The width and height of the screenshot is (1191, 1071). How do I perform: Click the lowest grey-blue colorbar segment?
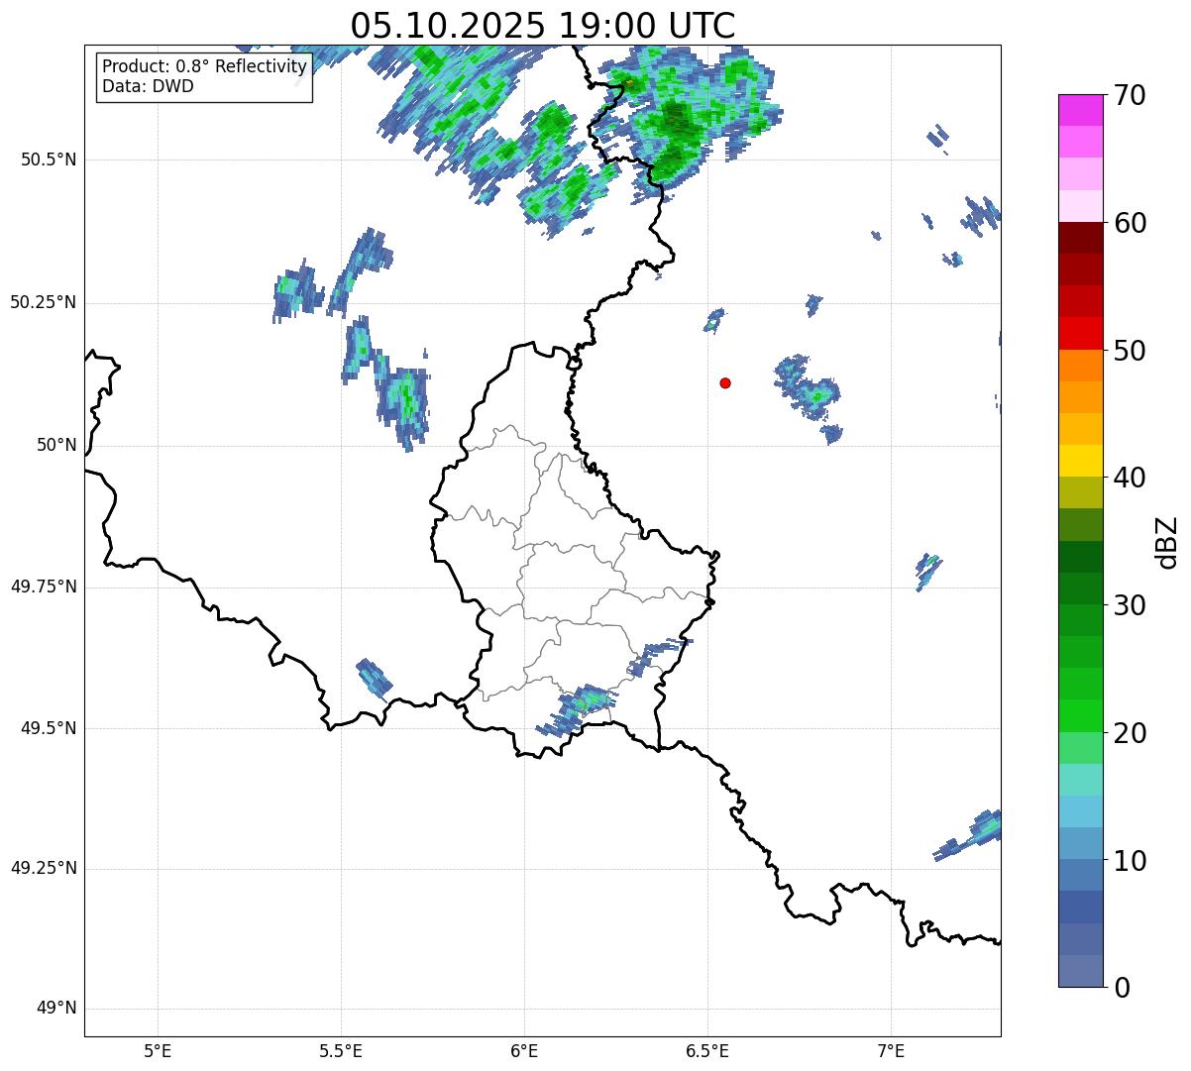[1081, 971]
